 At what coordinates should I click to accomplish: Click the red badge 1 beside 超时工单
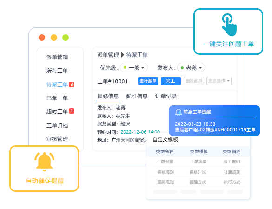[72, 111]
